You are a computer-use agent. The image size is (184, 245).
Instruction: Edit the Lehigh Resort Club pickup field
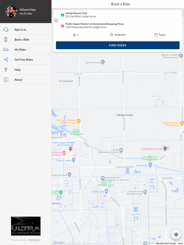pos(120,15)
